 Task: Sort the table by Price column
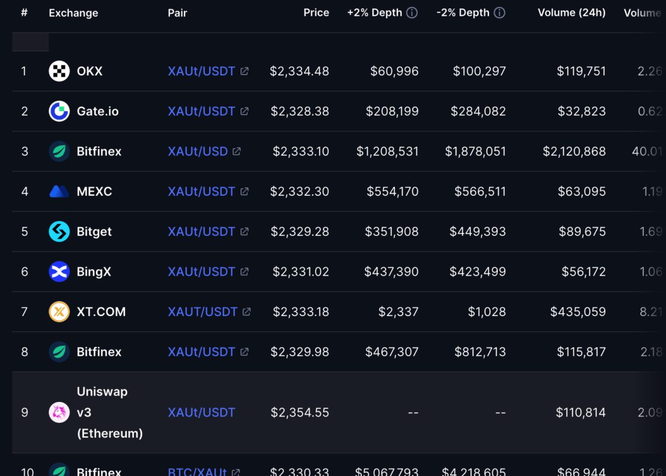point(315,12)
